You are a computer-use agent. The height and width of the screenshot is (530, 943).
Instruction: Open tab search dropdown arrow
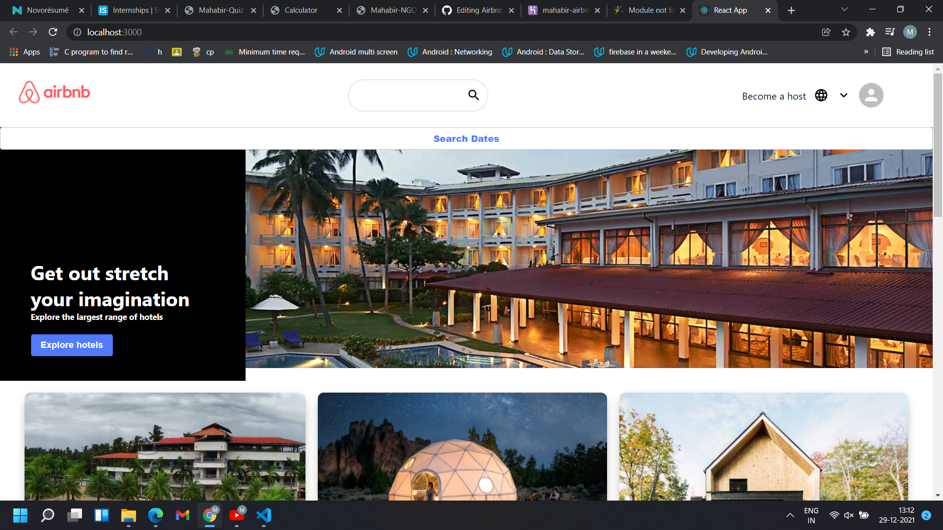[x=844, y=9]
